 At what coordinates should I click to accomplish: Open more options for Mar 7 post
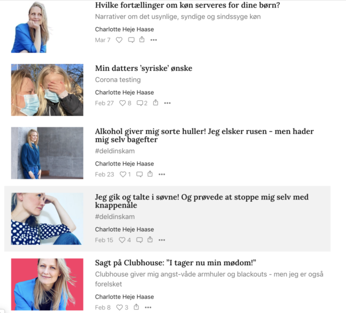pyautogui.click(x=153, y=40)
